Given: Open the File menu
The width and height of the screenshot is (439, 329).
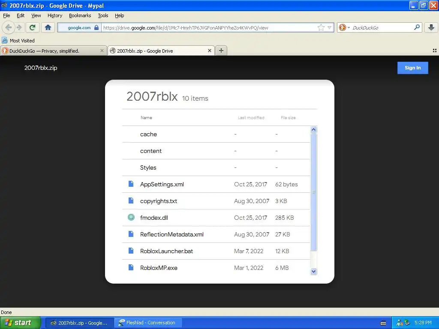Looking at the screenshot, I should 6,15.
